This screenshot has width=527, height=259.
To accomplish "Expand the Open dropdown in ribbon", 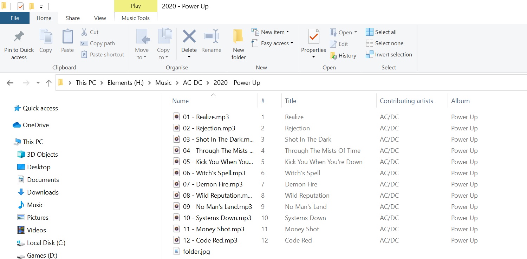I will 356,32.
